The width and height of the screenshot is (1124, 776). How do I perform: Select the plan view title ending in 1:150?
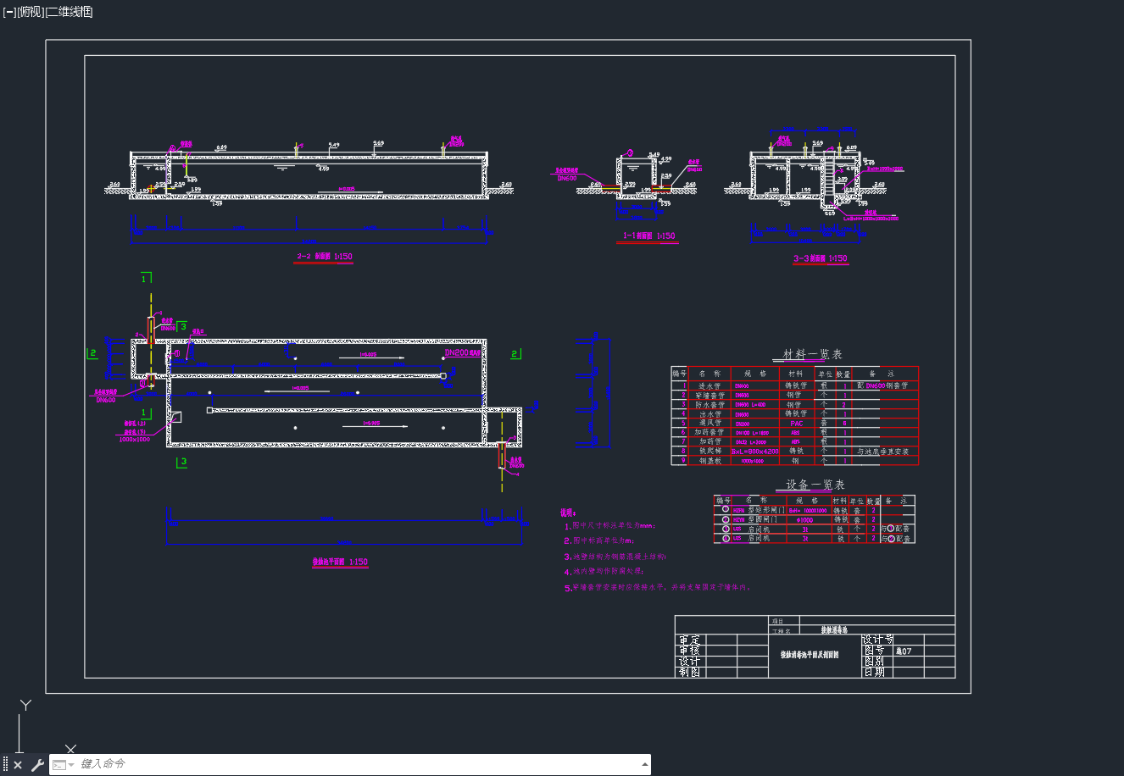click(x=340, y=563)
